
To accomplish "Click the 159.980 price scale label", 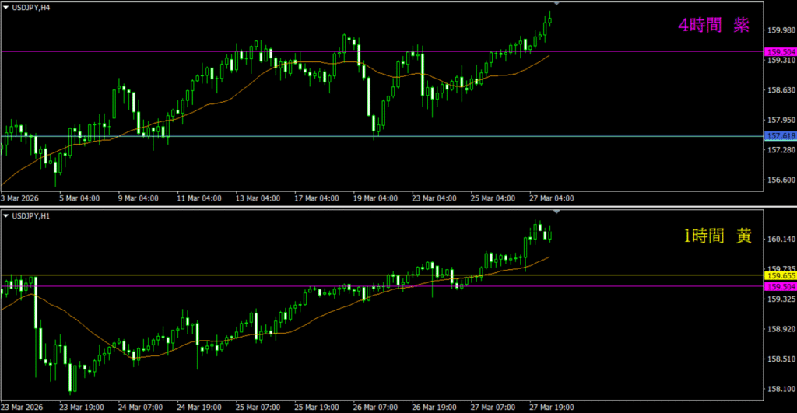I will coord(780,31).
